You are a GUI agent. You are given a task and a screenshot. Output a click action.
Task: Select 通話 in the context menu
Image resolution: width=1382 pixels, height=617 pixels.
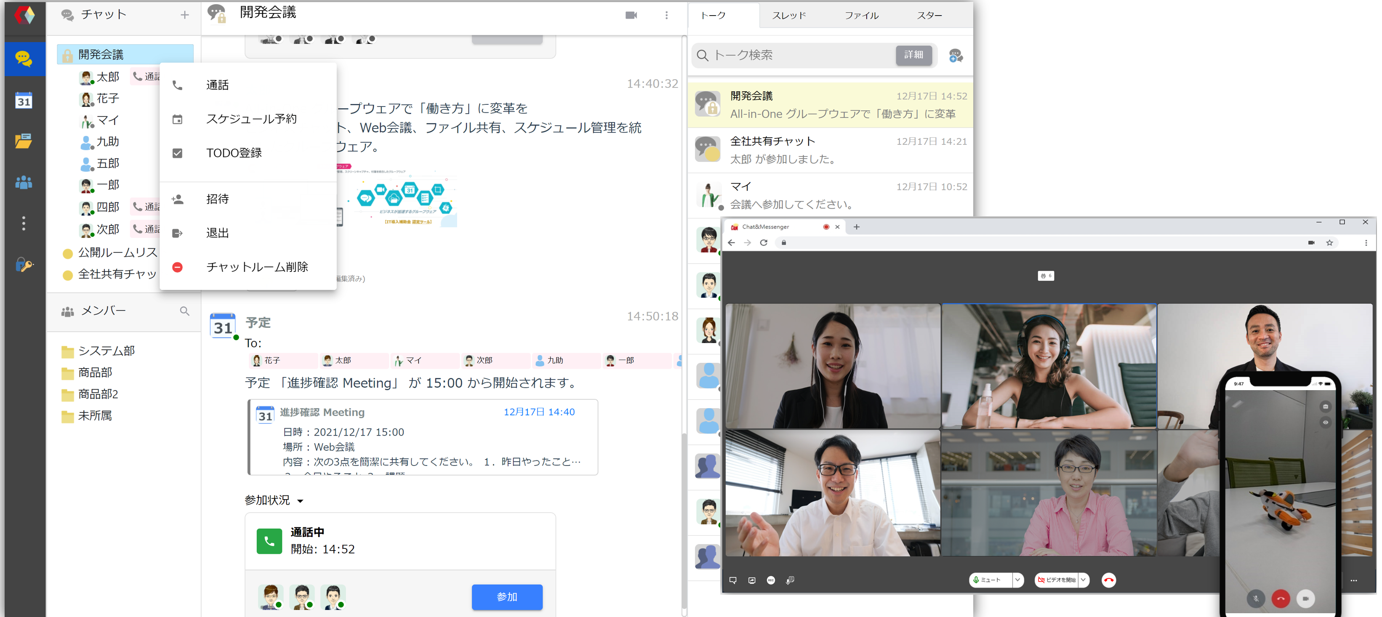(248, 85)
